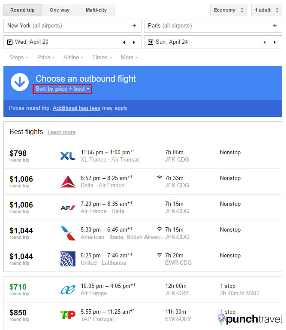The height and width of the screenshot is (330, 286).
Task: Add another origin airport plus icon
Action: (x=134, y=25)
